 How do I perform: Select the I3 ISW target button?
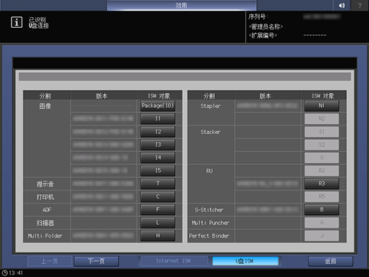coord(158,144)
